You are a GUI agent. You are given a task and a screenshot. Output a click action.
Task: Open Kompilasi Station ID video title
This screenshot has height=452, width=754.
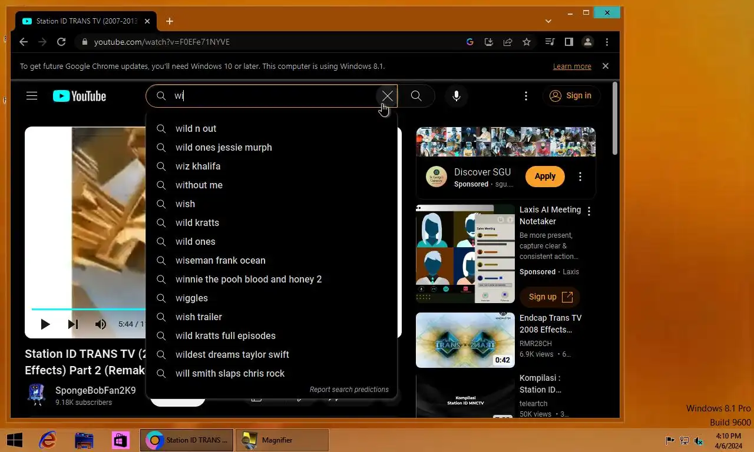540,384
